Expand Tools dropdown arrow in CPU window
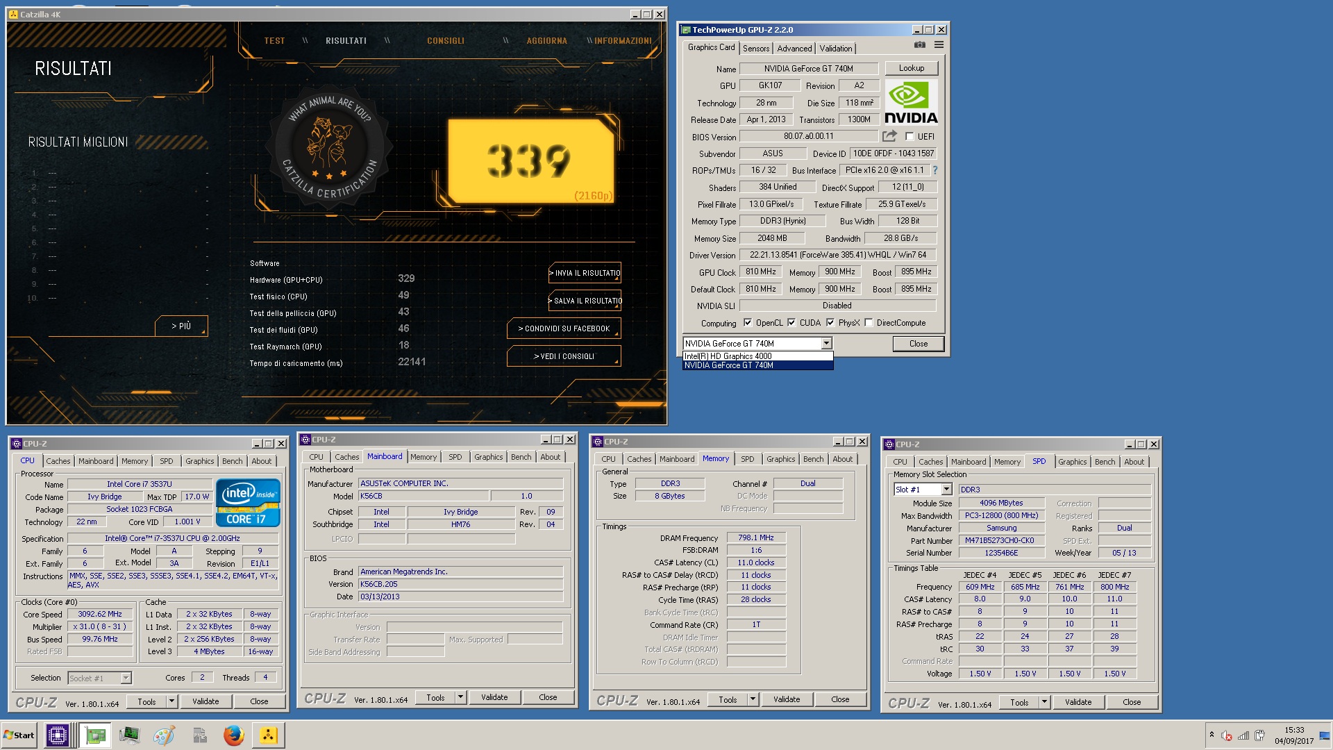 tap(171, 701)
